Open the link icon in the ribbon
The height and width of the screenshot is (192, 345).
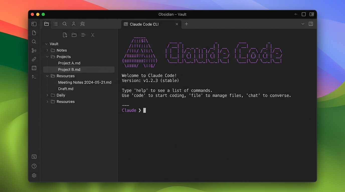tap(34, 59)
